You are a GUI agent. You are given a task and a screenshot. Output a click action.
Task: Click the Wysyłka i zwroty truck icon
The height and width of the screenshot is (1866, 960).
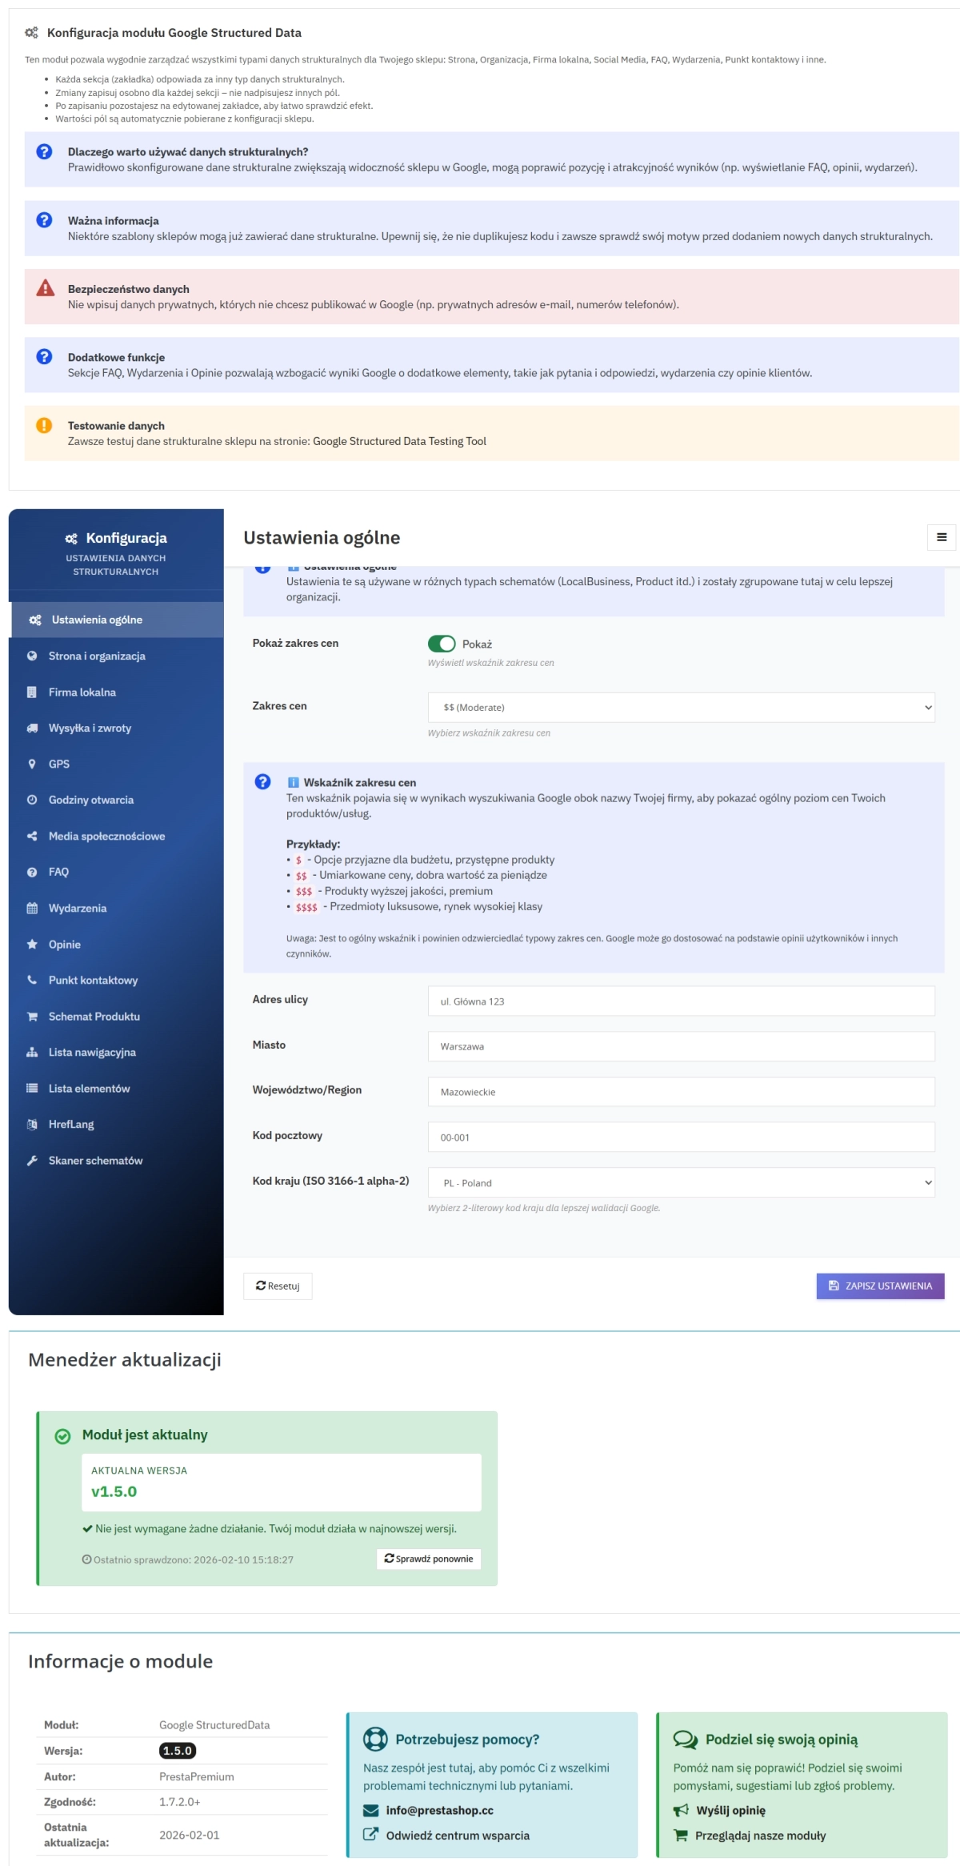pos(32,728)
